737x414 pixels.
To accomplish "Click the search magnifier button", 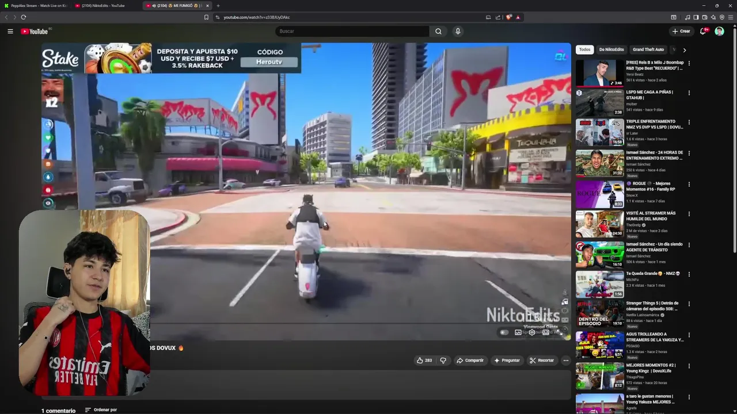I will click(x=438, y=31).
